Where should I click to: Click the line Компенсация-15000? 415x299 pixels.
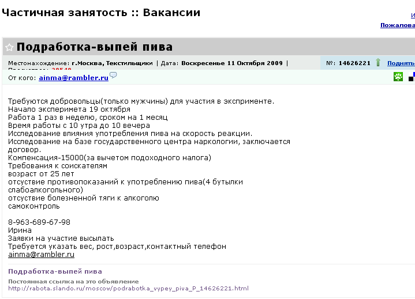(x=110, y=158)
